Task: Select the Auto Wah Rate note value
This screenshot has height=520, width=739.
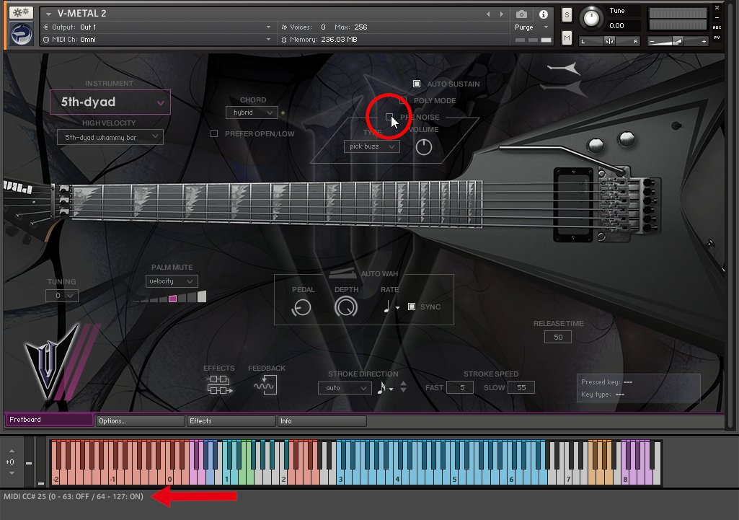Action: click(391, 307)
